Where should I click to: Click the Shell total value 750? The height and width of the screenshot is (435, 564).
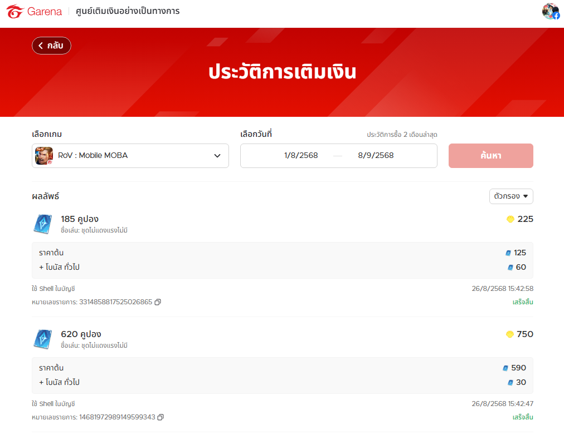coord(525,334)
